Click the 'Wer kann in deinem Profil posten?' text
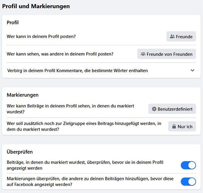 tap(41, 36)
